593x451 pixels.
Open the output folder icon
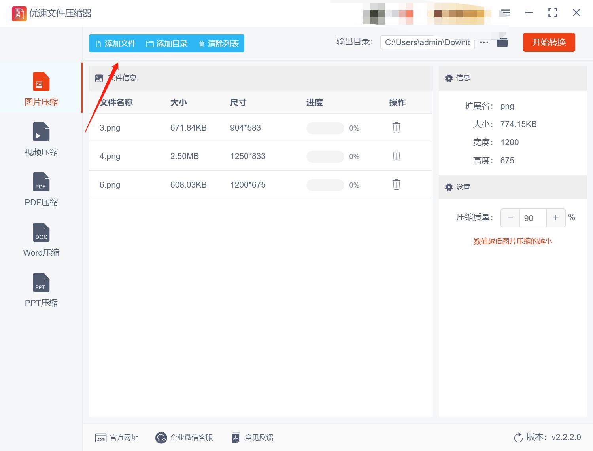point(502,41)
